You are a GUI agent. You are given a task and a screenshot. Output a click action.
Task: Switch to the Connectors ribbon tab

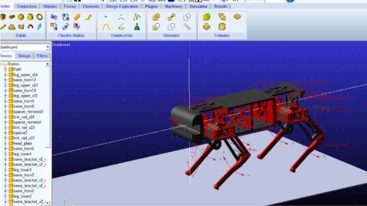tap(27, 6)
